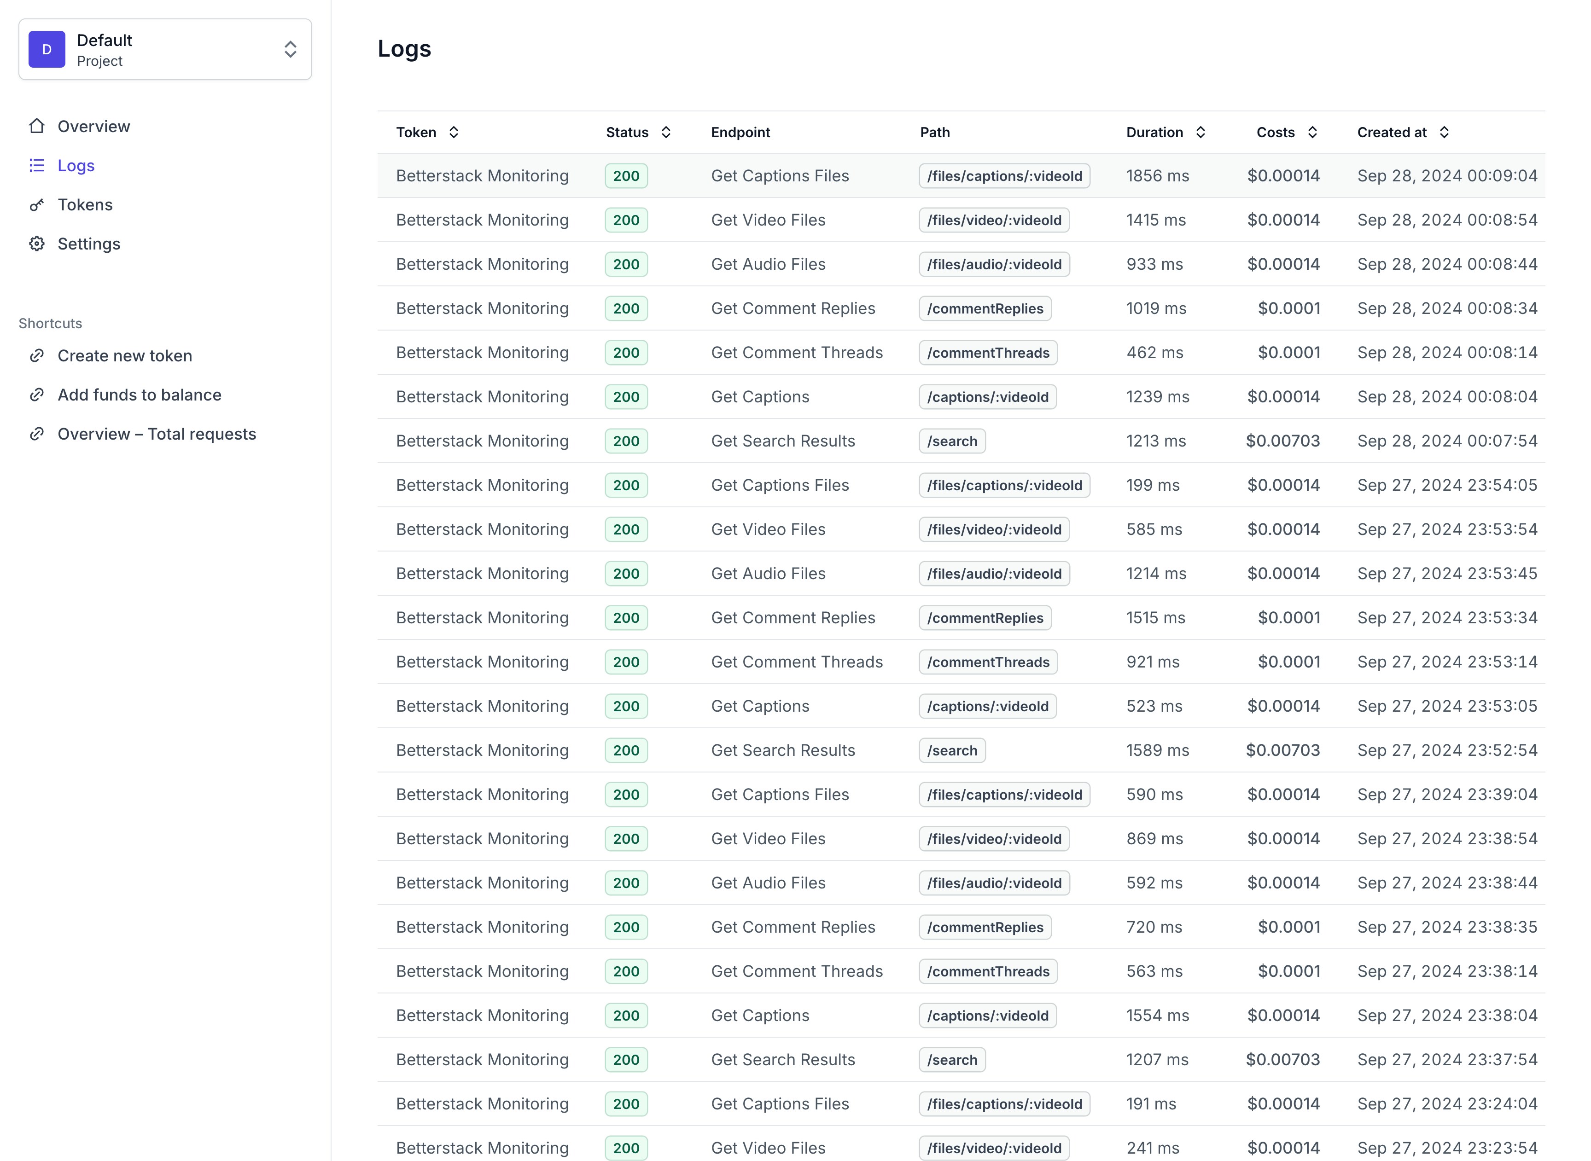Click the /search path badge at 00:07:54
This screenshot has width=1591, height=1161.
point(952,441)
